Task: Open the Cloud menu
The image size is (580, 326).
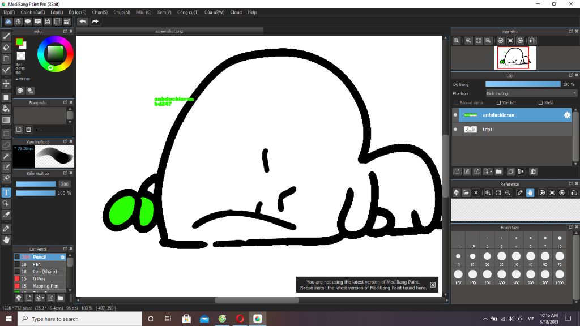Action: (236, 12)
